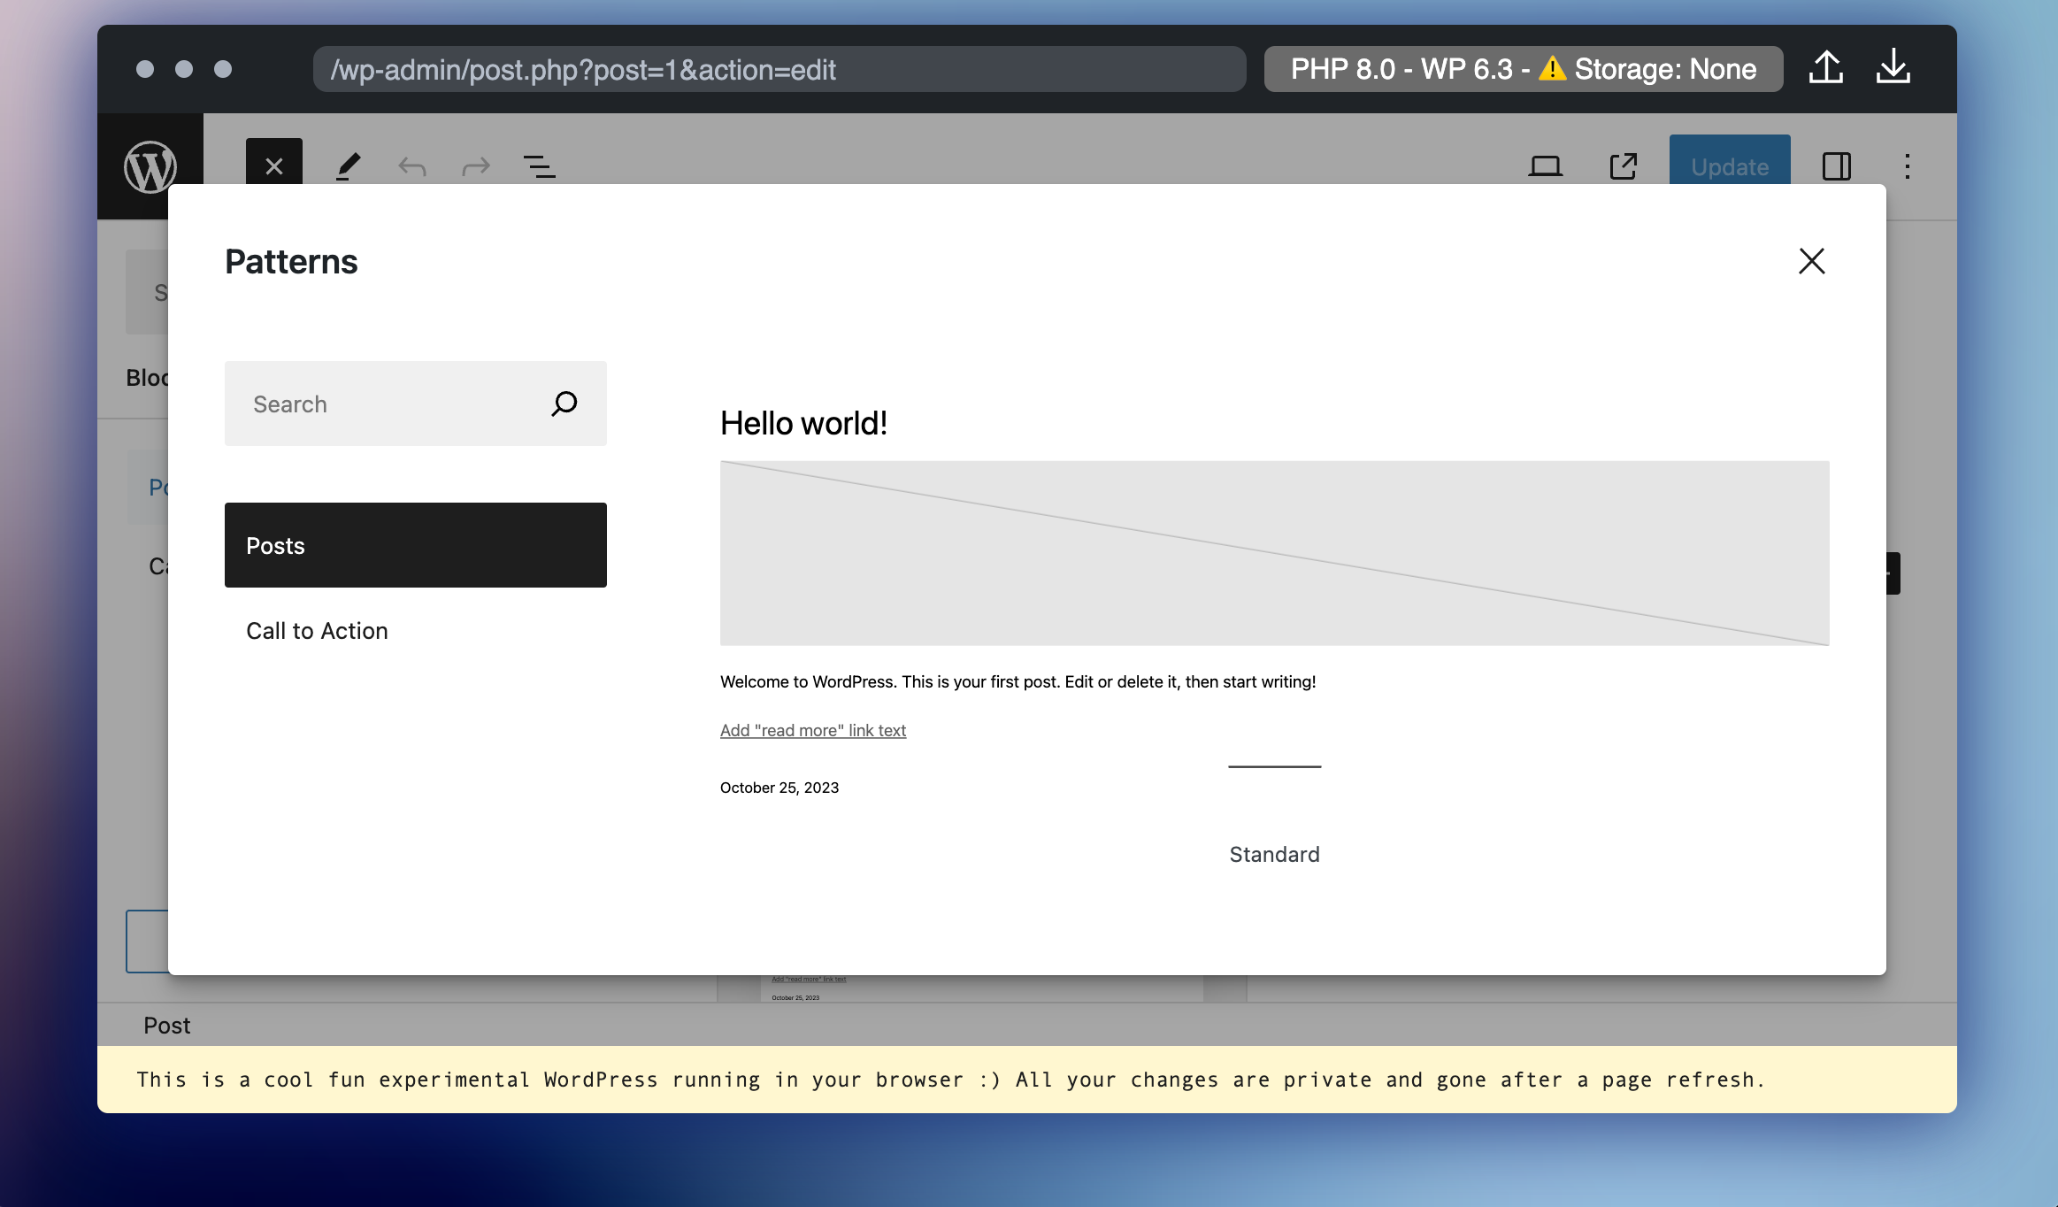Click the WordPress logo
The width and height of the screenshot is (2058, 1207).
151,165
